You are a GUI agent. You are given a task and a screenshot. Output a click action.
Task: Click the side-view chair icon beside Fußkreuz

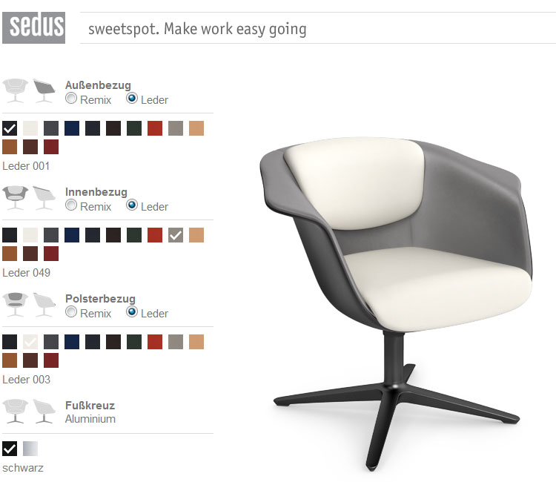click(44, 411)
